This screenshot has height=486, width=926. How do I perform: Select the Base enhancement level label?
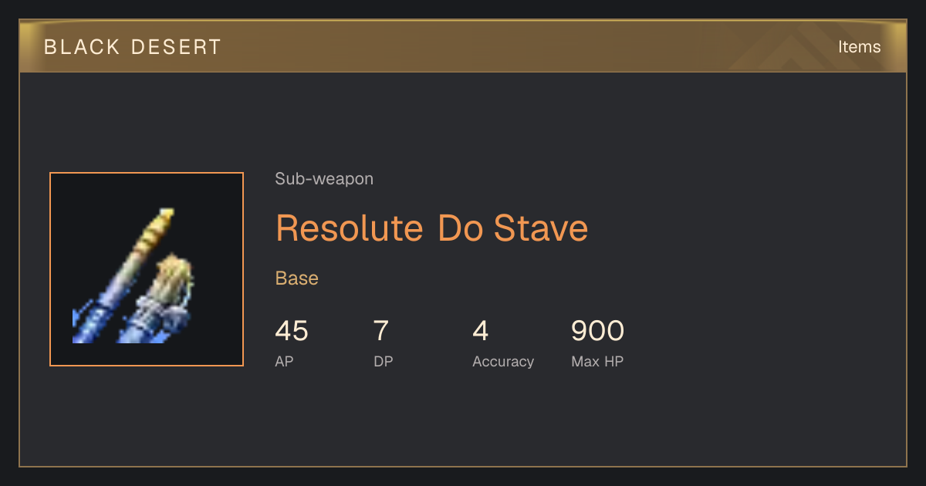point(297,278)
